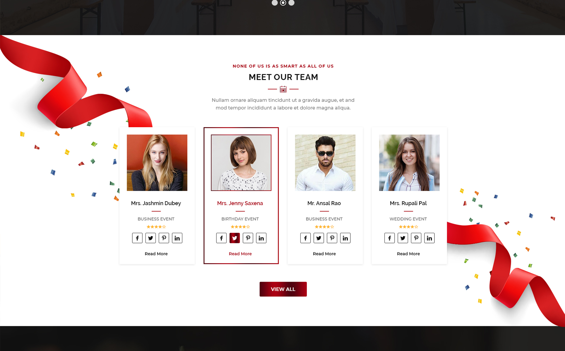
Task: Click Ansal Rao's profile photo
Action: [325, 163]
